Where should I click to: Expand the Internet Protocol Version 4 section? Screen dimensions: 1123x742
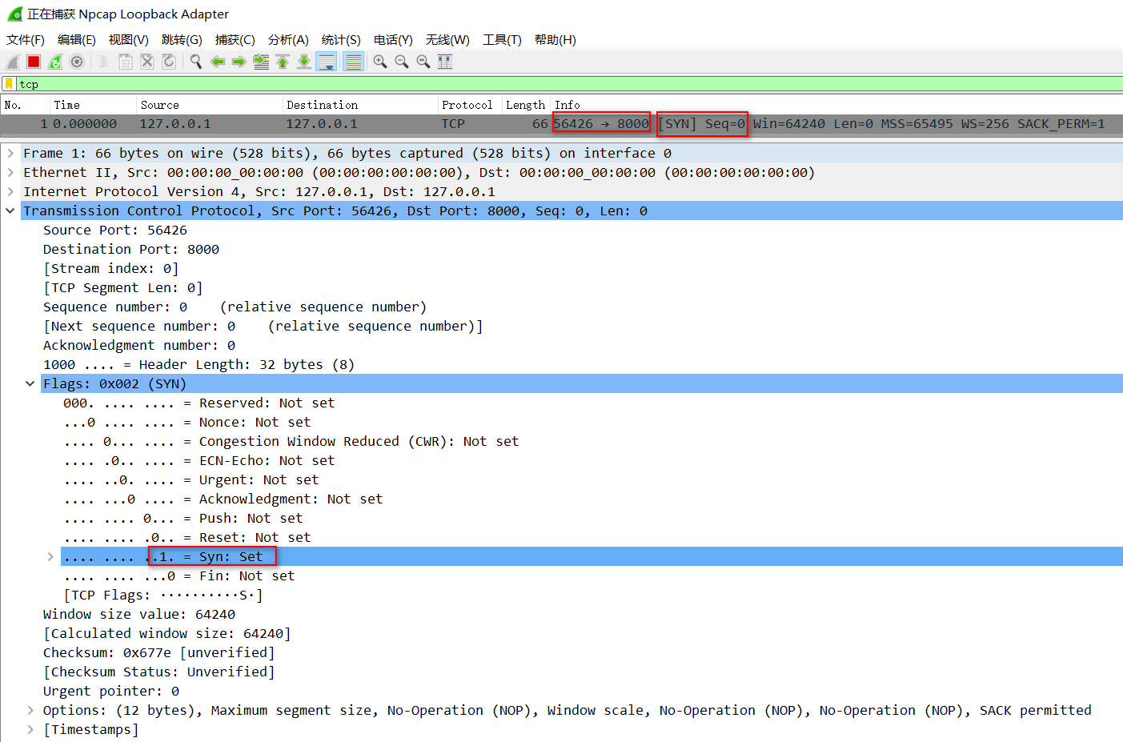10,191
